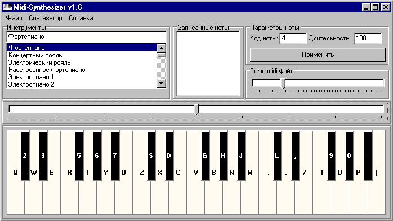
Task: Click the Темп midi-файл slider thumb
Action: click(x=283, y=83)
